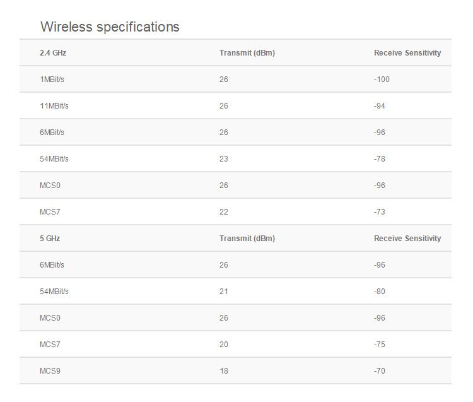Image resolution: width=473 pixels, height=402 pixels.
Task: Select the -80 receive sensitivity value
Action: coord(380,292)
